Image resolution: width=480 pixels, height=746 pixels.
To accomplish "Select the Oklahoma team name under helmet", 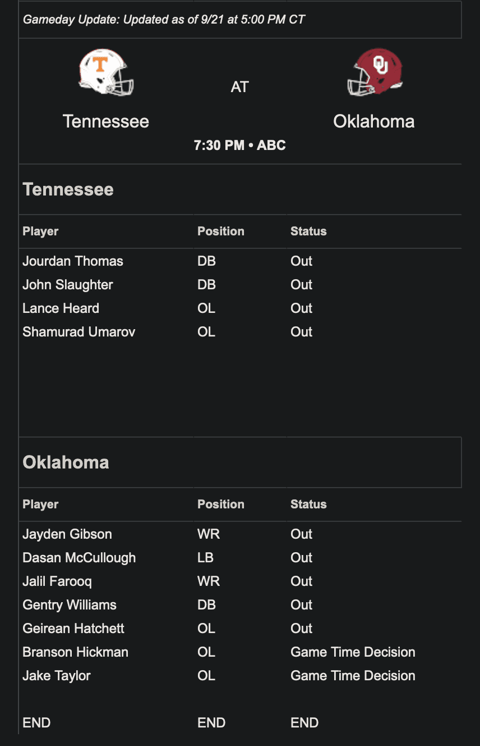I will 374,121.
